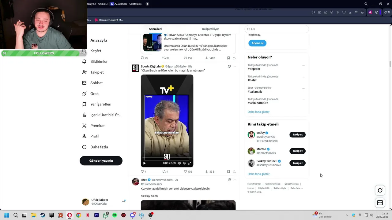Open floating messages envelope button
This screenshot has height=220, width=392.
pos(380,203)
